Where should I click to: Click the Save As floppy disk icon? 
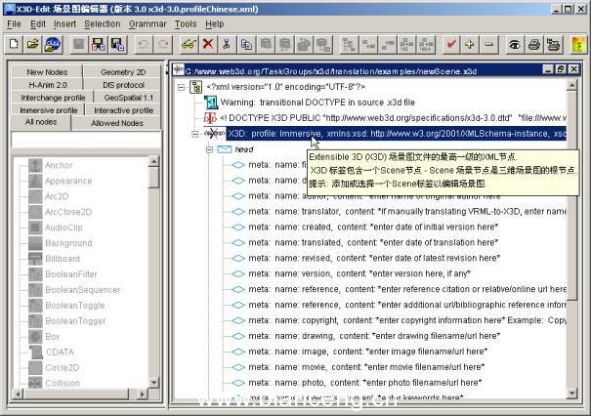click(x=99, y=45)
